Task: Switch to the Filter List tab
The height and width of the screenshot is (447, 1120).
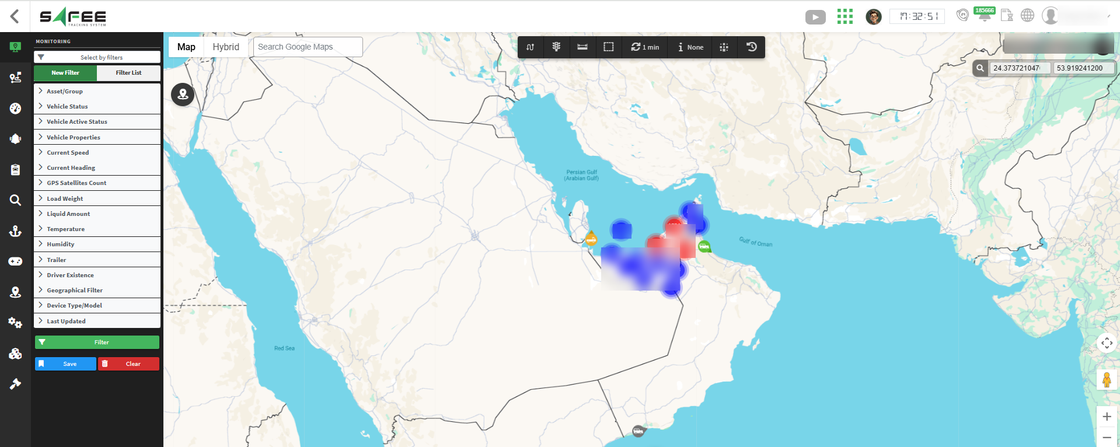Action: [128, 73]
